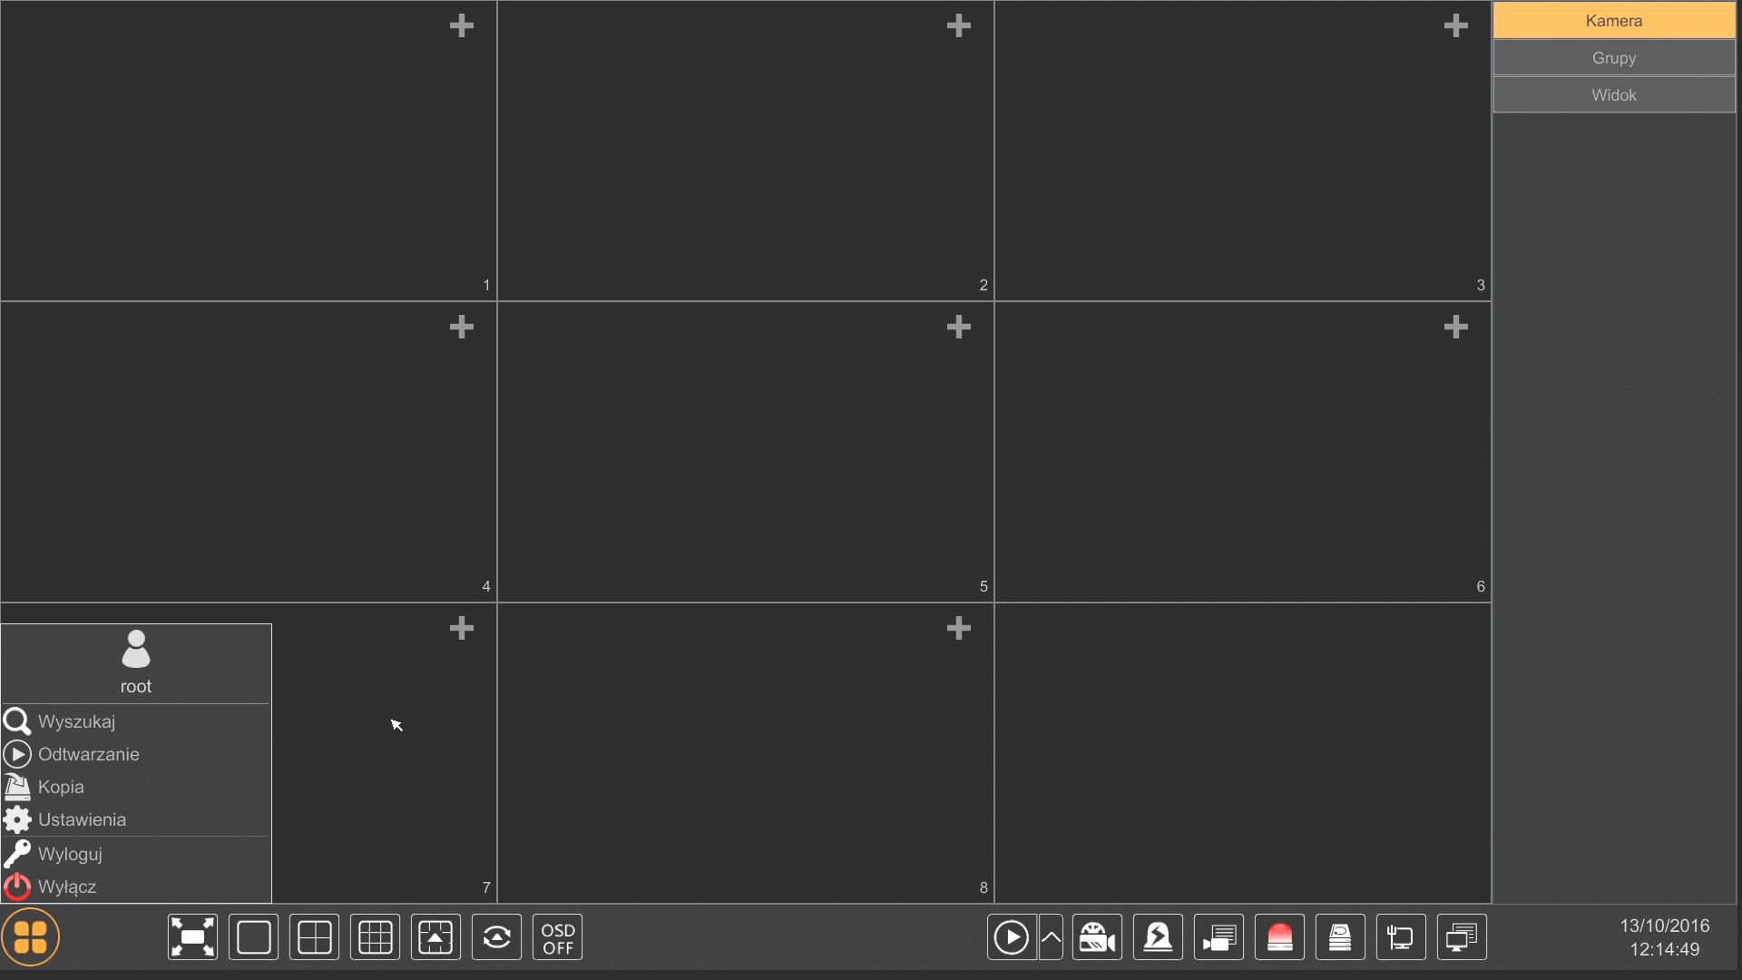Click the alarm/alert status icon
The width and height of the screenshot is (1742, 980).
(1279, 937)
